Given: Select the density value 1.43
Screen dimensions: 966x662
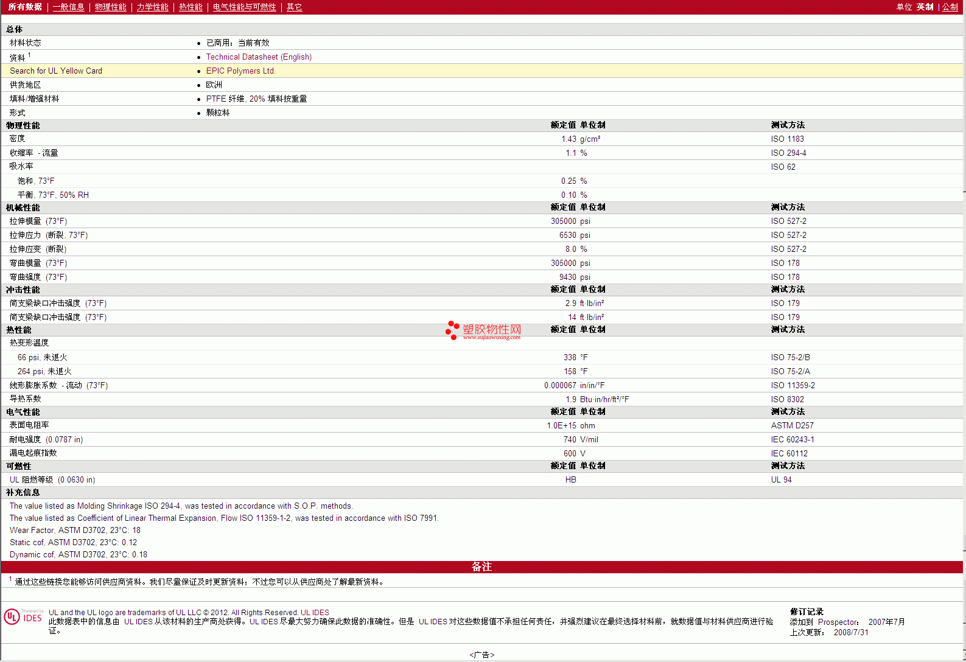Looking at the screenshot, I should (569, 139).
